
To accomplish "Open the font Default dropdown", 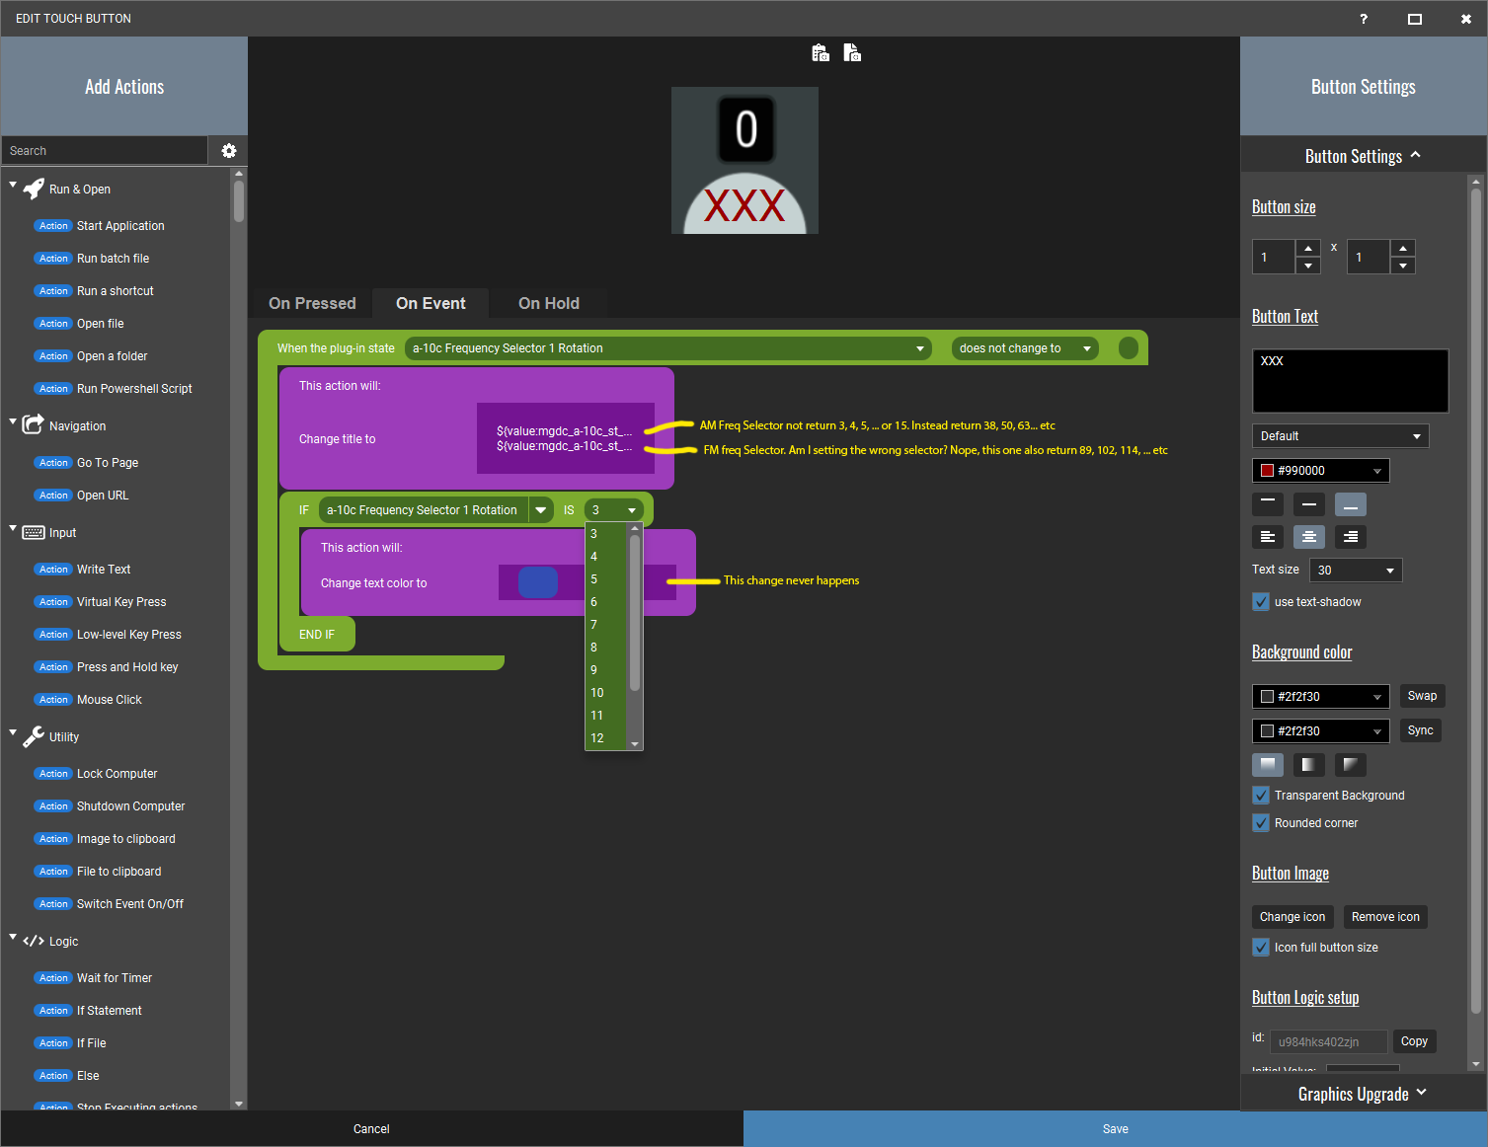I will pos(1340,435).
